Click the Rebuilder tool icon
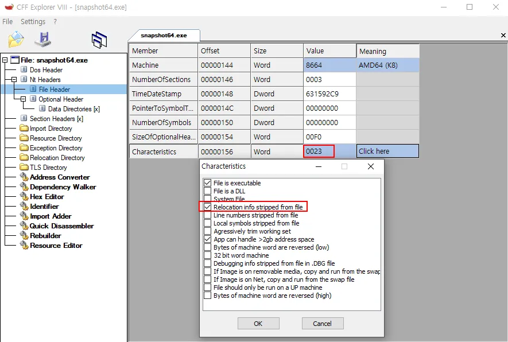This screenshot has height=342, width=508. pos(24,235)
